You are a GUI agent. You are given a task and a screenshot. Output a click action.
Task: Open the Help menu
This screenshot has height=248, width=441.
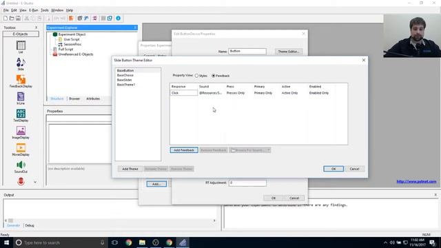(70, 10)
